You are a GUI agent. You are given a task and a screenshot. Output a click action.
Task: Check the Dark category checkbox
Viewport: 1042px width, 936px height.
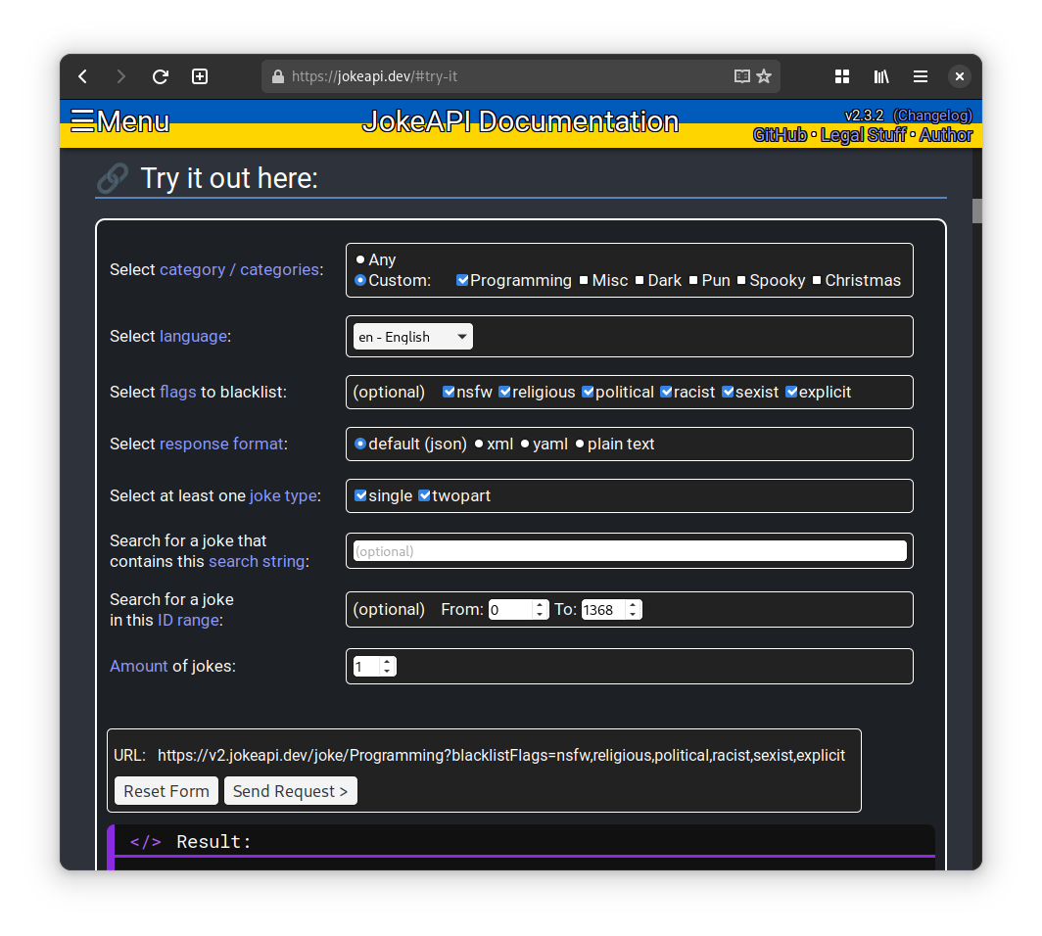point(639,280)
